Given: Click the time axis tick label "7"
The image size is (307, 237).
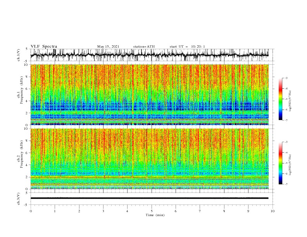Looking at the screenshot, I should tap(200, 211).
